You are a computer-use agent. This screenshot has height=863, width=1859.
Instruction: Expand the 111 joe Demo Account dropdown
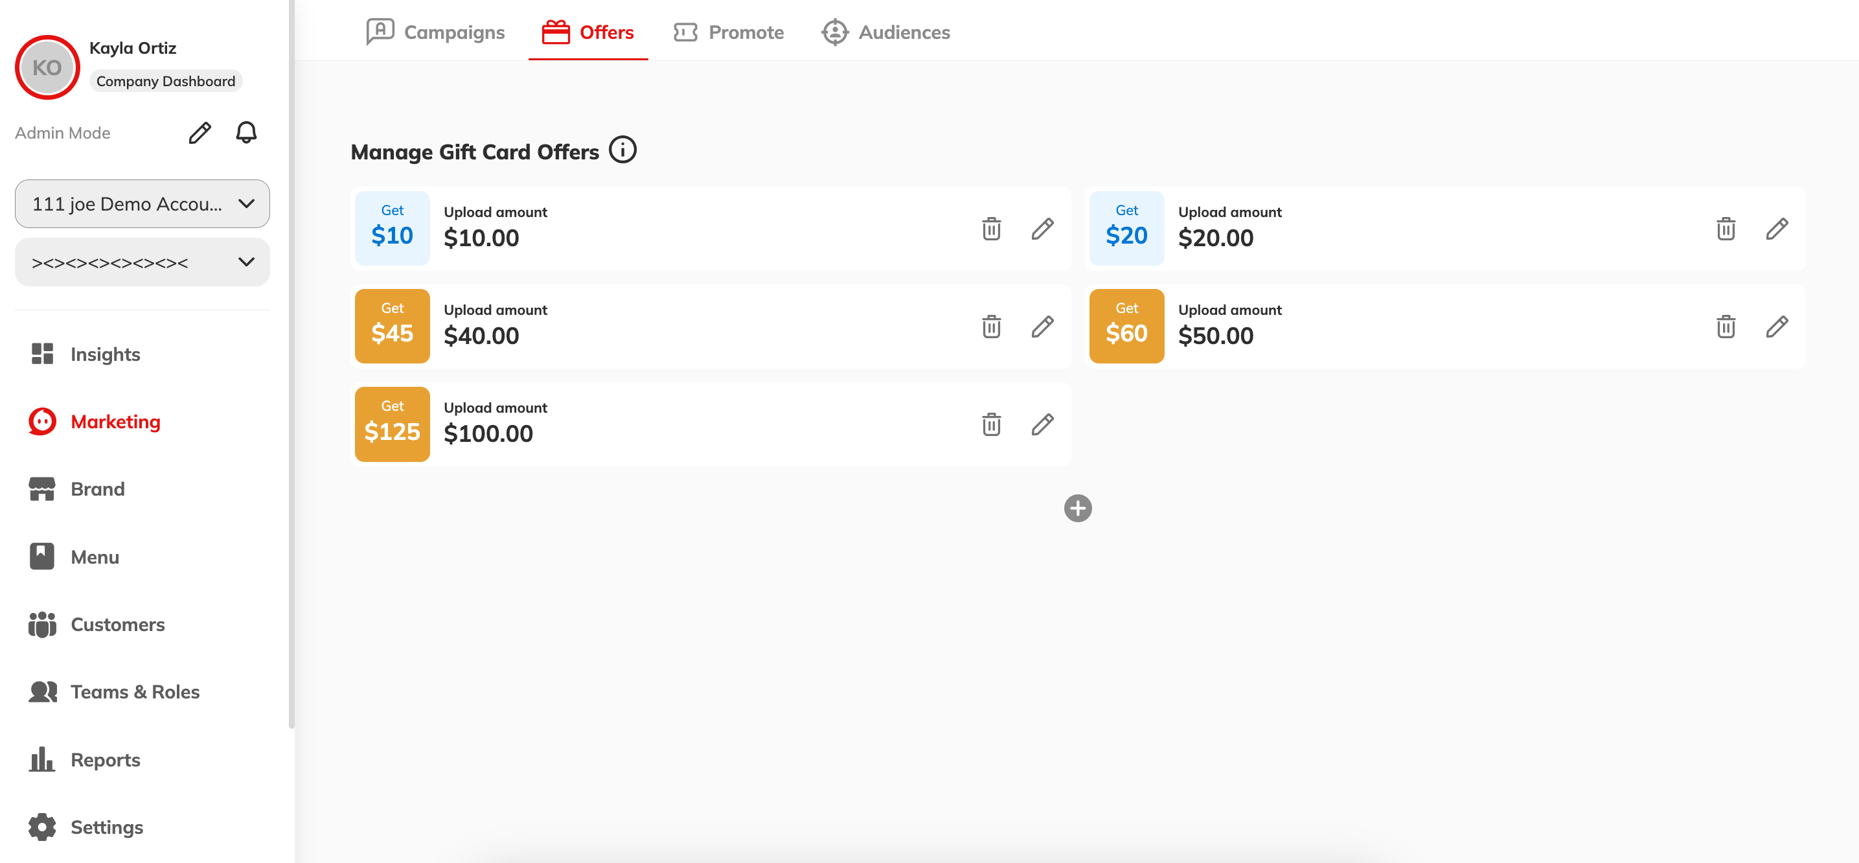pyautogui.click(x=142, y=204)
